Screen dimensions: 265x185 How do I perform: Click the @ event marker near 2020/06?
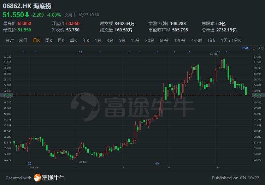[29, 163]
